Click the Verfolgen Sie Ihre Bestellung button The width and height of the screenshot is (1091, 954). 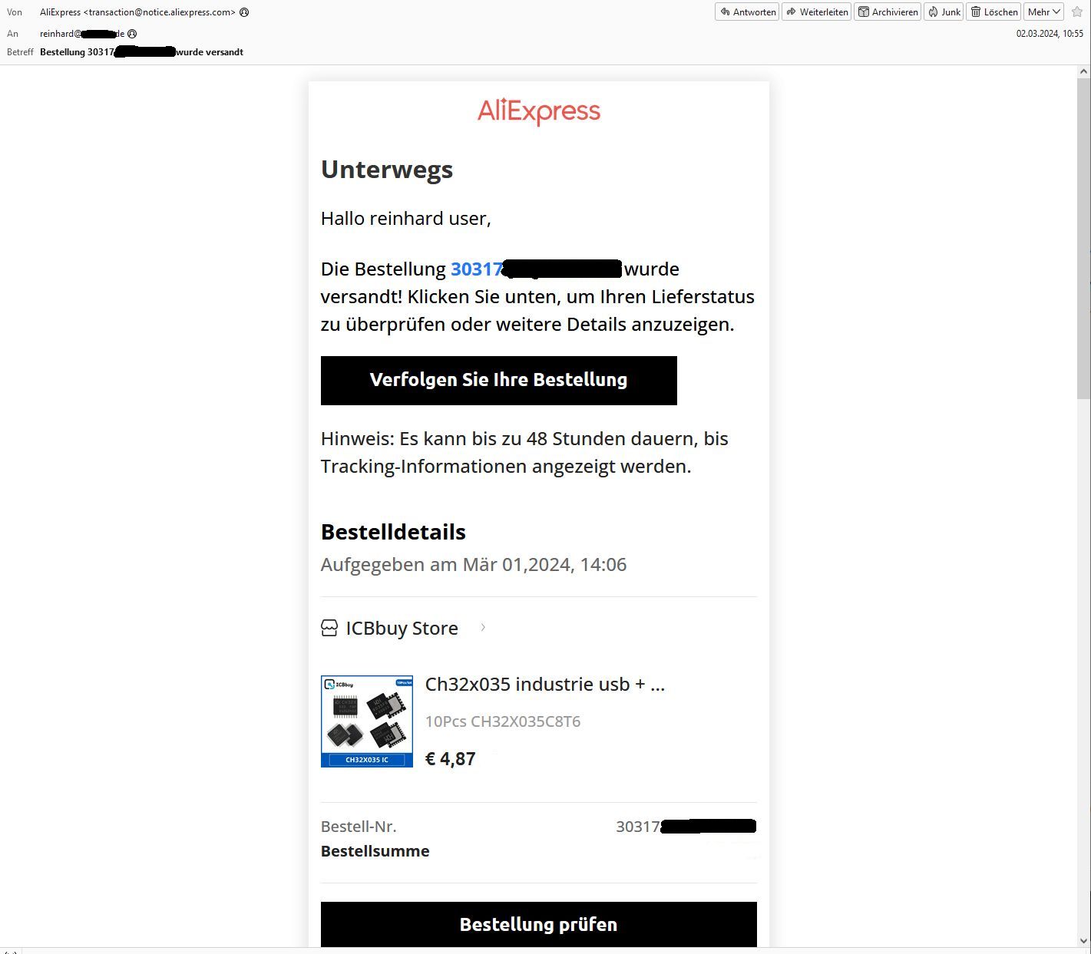pos(499,381)
